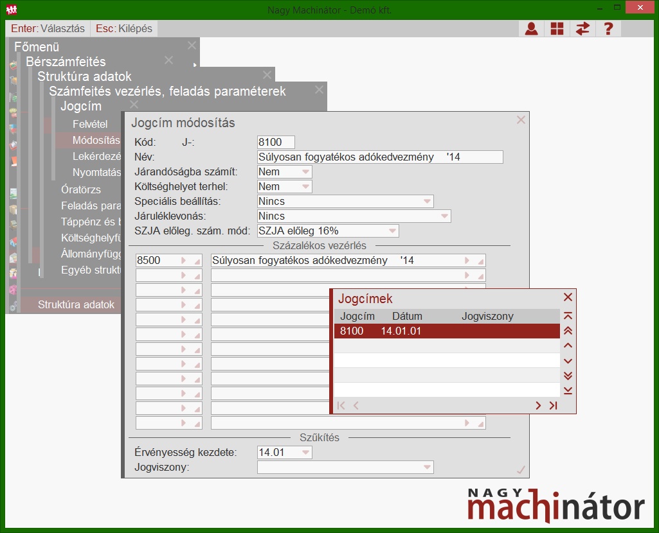This screenshot has width=659, height=533.
Task: Open SZJA előleg szám. mód dropdown
Action: 392,231
